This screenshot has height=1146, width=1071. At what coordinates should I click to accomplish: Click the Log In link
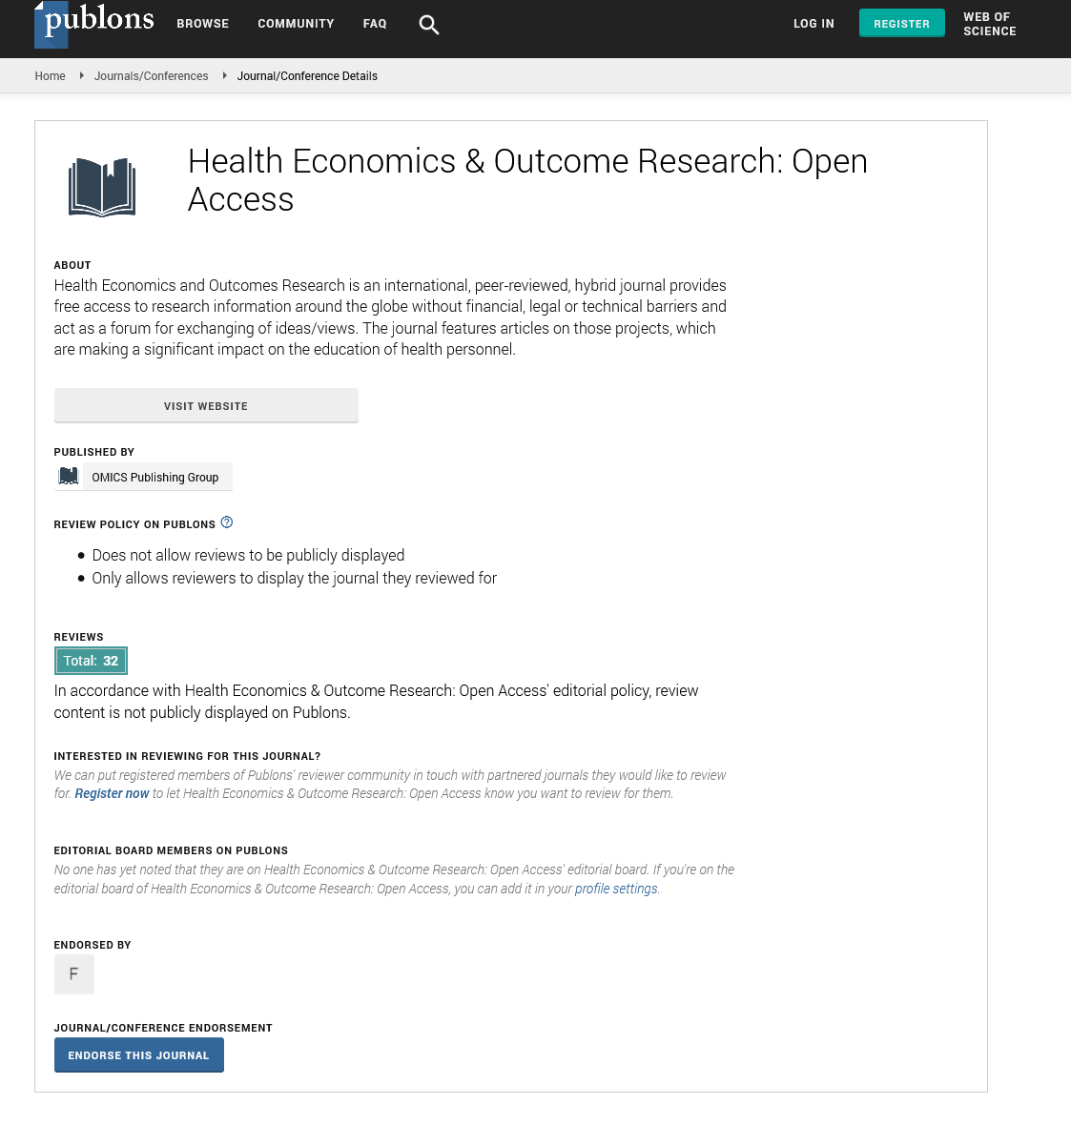tap(814, 24)
